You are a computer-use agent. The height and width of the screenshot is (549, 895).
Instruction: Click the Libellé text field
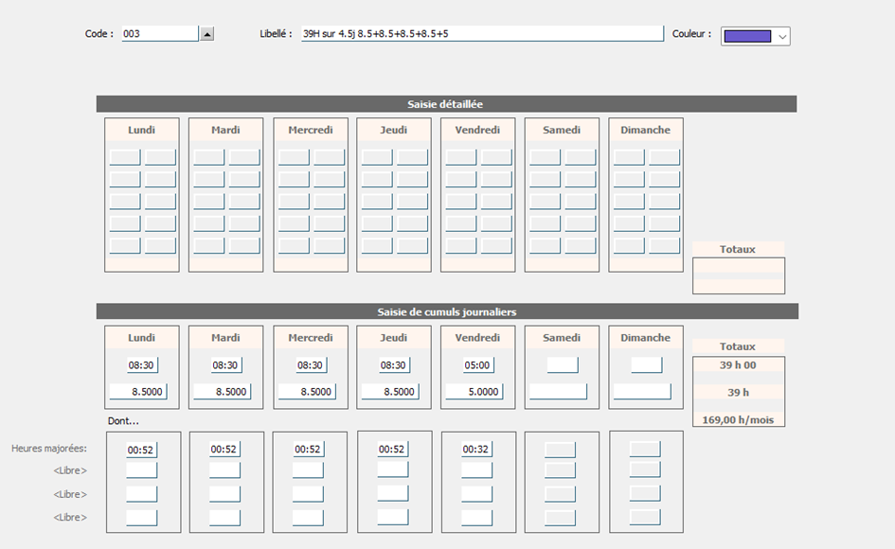[481, 34]
